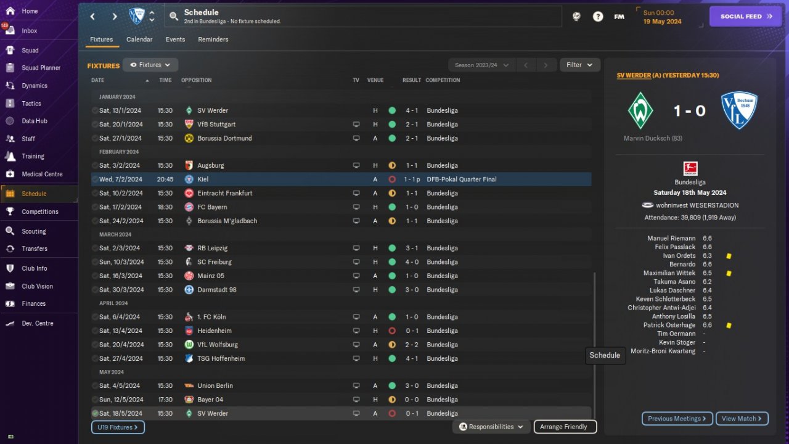
Task: Click the View Match button
Action: pyautogui.click(x=742, y=419)
